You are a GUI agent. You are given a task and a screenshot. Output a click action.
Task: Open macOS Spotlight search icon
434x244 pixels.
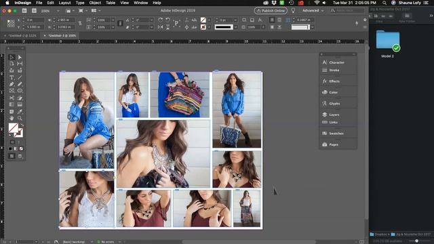(x=384, y=3)
